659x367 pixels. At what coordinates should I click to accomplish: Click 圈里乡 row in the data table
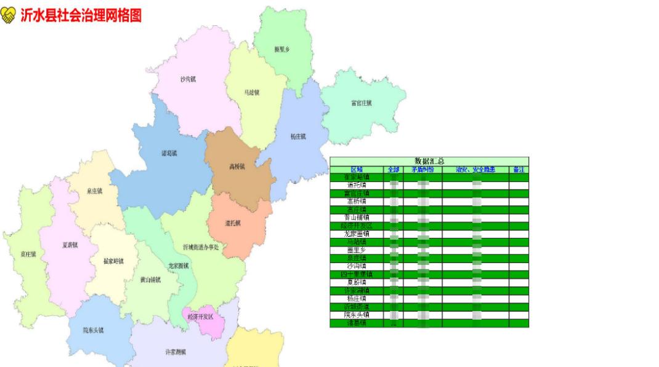tap(429, 250)
